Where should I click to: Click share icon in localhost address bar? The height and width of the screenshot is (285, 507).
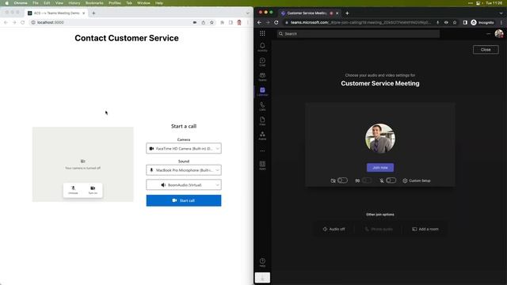[x=203, y=23]
